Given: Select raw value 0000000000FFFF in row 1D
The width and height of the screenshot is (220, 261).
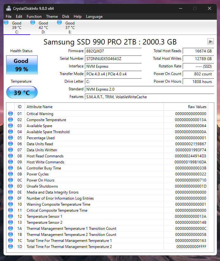Looking at the screenshot, I should [x=191, y=247].
